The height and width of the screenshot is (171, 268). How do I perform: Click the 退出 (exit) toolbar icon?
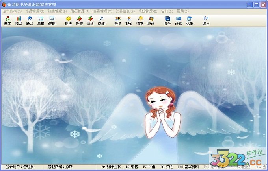[x=206, y=20]
